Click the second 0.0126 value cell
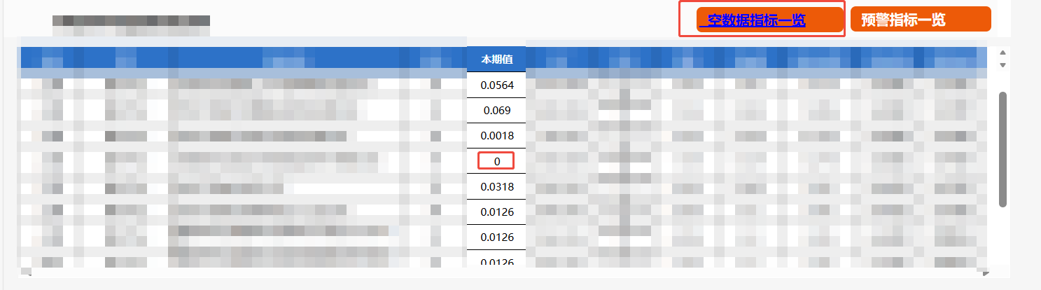This screenshot has width=1041, height=290. (x=496, y=237)
